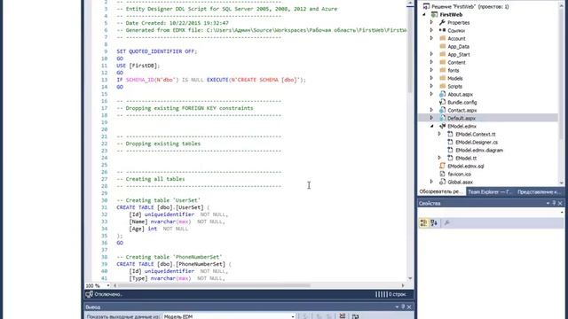Click the '0 строк' row count in status bar
The width and height of the screenshot is (568, 319).
(x=398, y=294)
